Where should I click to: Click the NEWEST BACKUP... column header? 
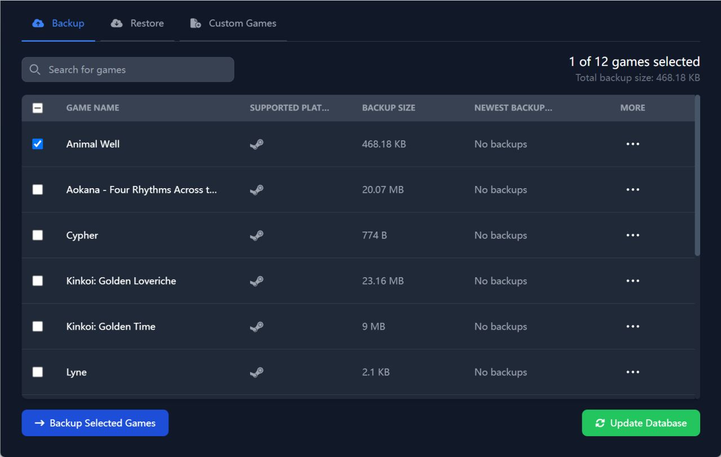pyautogui.click(x=513, y=108)
